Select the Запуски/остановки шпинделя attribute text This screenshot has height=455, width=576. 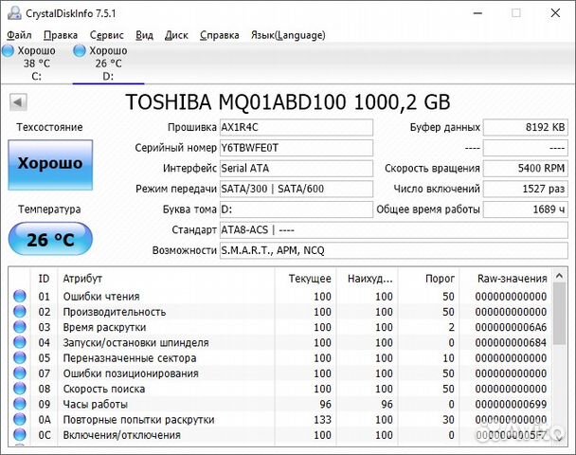pos(135,343)
